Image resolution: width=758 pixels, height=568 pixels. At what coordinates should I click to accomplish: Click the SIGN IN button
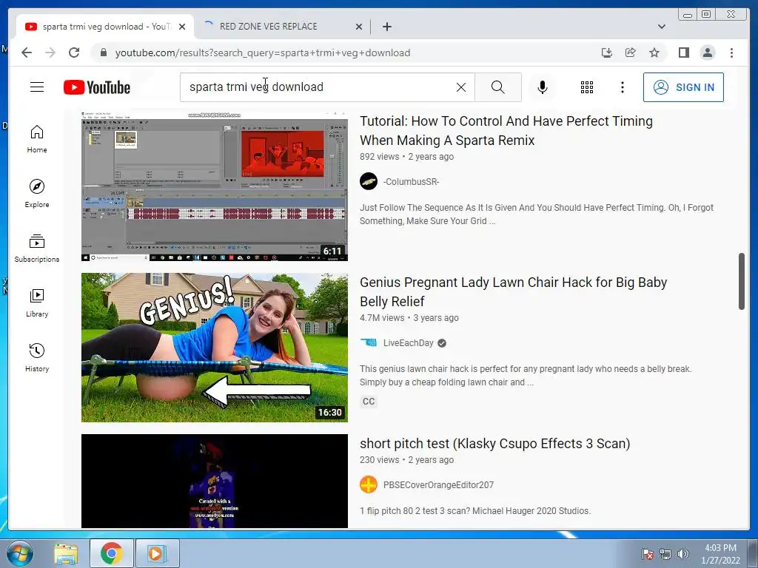(x=683, y=87)
